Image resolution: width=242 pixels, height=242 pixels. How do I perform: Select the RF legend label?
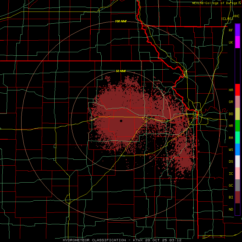pos(231,30)
